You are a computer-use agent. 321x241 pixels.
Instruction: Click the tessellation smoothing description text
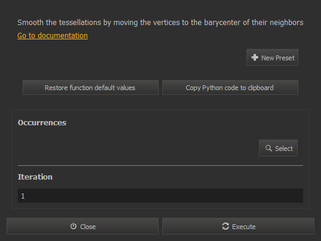coord(160,23)
